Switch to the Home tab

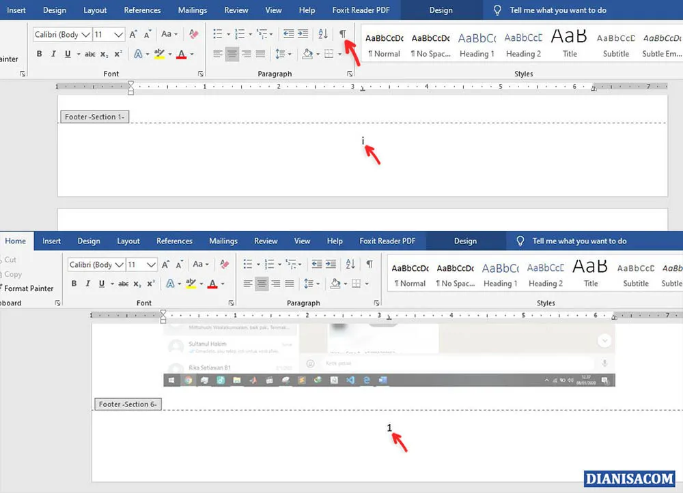pyautogui.click(x=15, y=241)
